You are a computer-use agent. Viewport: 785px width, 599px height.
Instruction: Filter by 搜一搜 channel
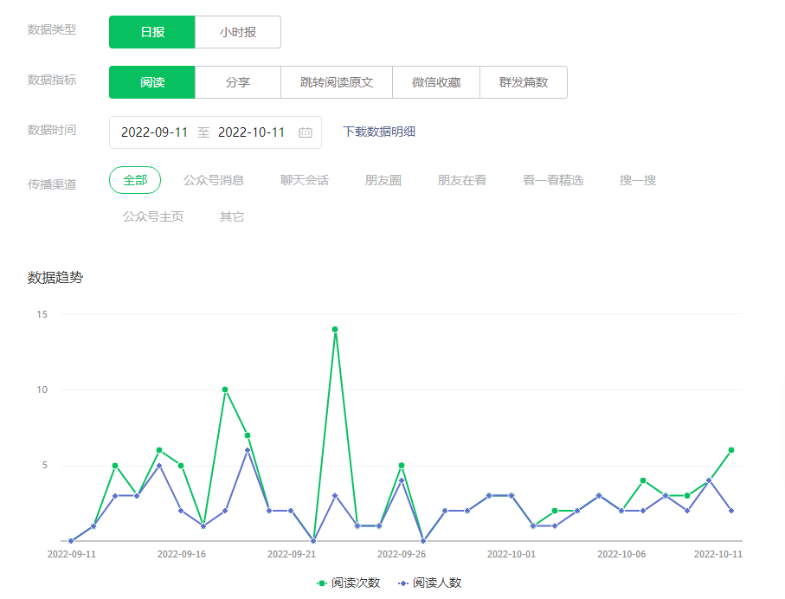point(637,180)
